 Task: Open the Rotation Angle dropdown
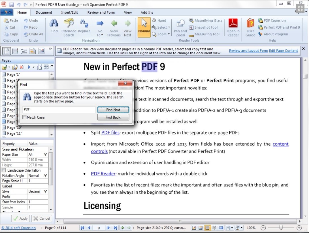[x=45, y=176]
